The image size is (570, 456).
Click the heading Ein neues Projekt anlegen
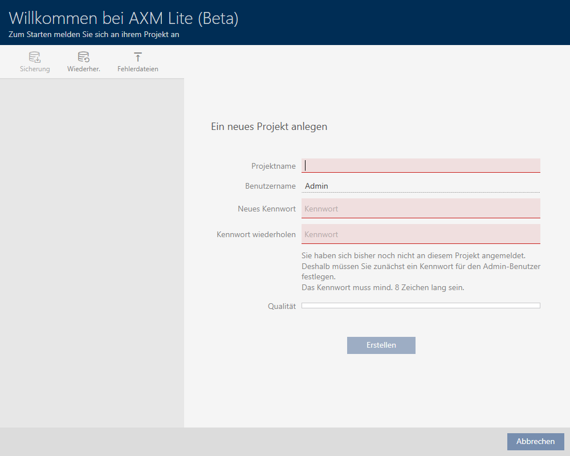tap(269, 127)
